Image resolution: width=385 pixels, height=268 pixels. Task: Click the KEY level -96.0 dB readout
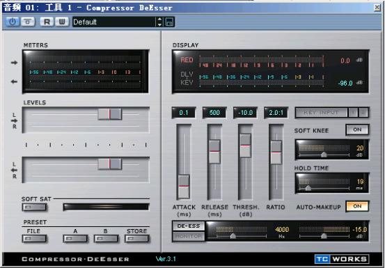(345, 84)
